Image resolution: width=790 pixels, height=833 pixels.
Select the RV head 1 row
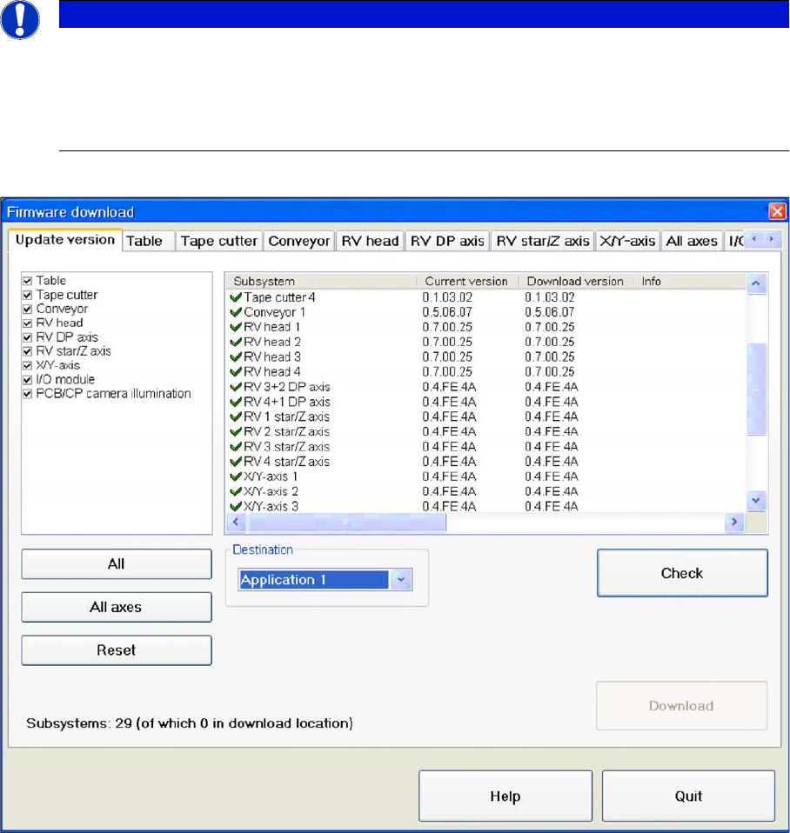pyautogui.click(x=485, y=327)
